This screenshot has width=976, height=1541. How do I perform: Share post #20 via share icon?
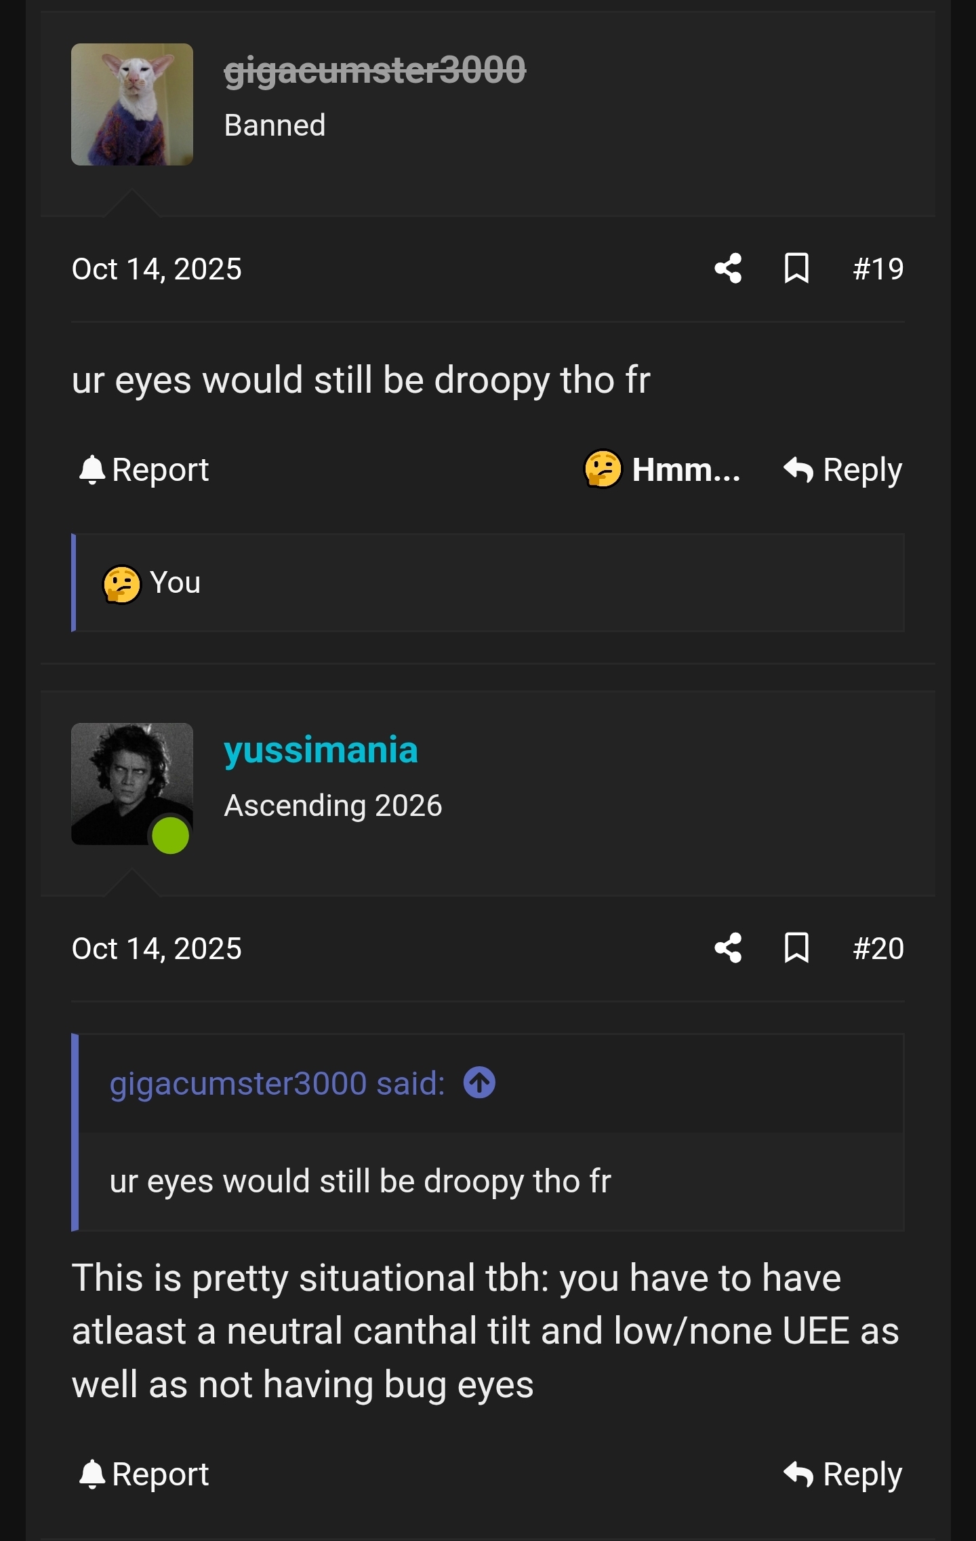point(728,948)
